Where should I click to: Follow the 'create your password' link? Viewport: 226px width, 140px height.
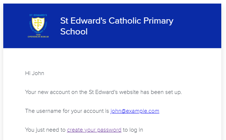tap(94, 130)
